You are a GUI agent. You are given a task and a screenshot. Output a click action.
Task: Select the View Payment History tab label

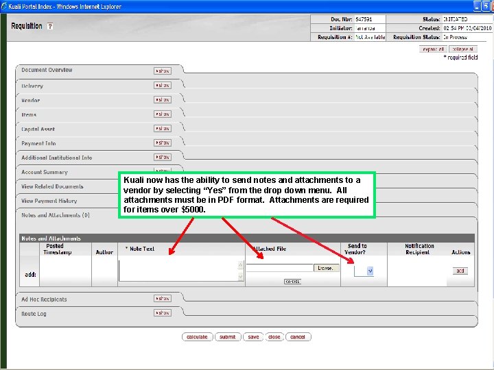point(49,201)
